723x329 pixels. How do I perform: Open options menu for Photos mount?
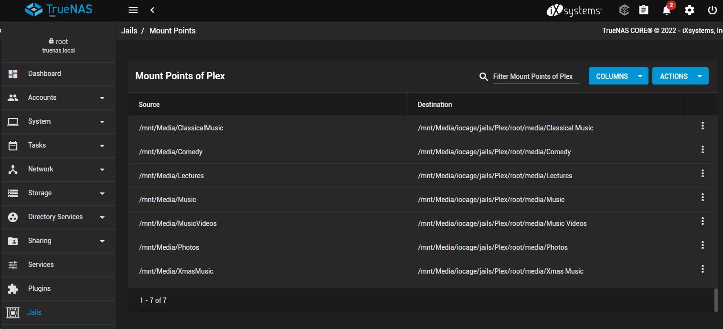(702, 245)
